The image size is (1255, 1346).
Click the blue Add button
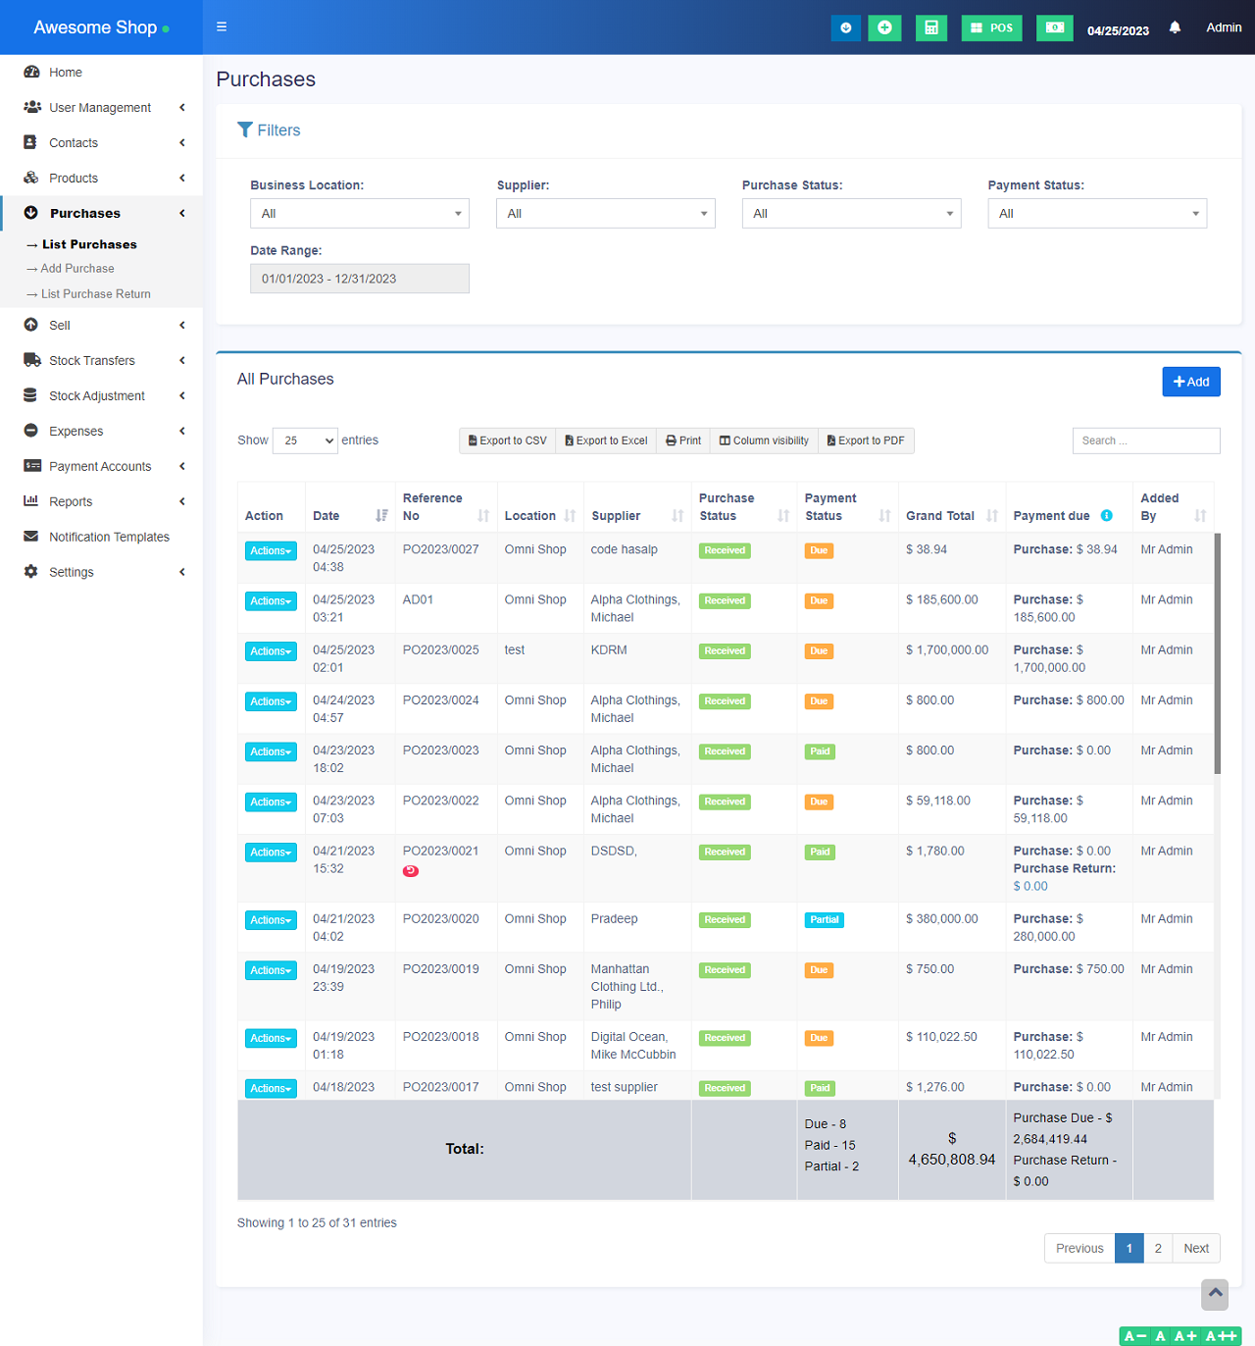(1190, 382)
